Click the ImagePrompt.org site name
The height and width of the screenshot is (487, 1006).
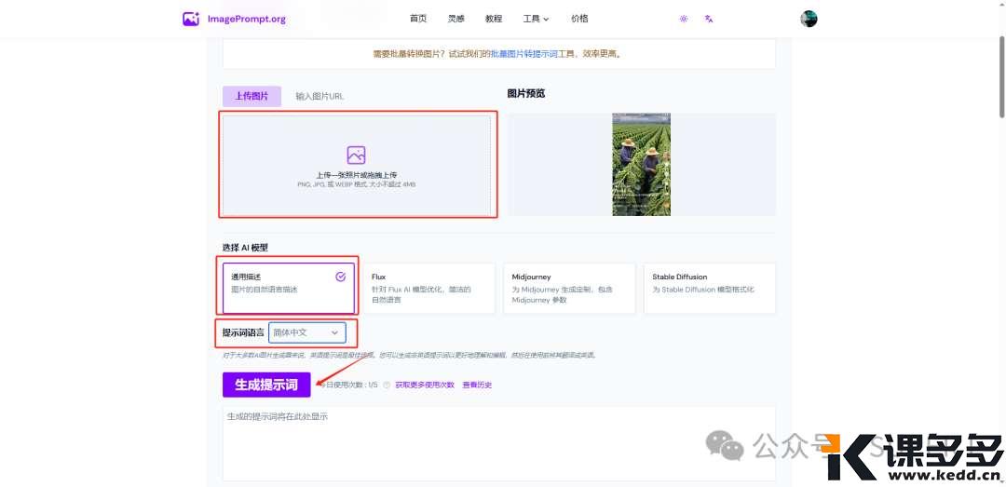tap(246, 19)
